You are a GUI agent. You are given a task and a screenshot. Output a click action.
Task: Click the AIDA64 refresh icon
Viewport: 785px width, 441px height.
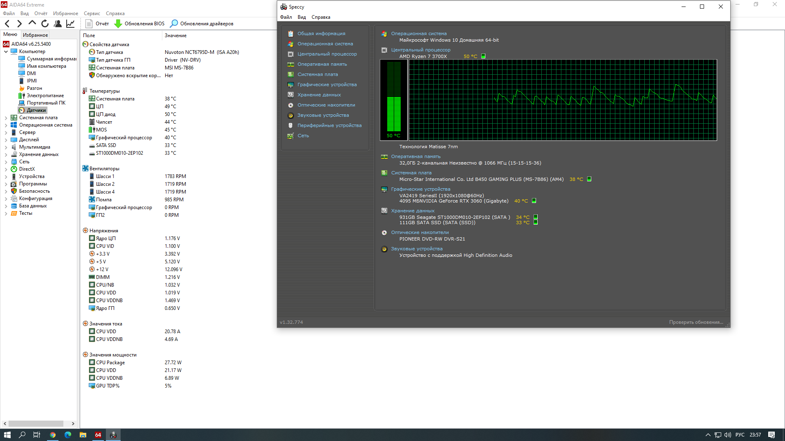[x=45, y=24]
